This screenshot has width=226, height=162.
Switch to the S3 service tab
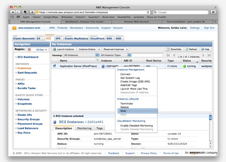(x=38, y=38)
